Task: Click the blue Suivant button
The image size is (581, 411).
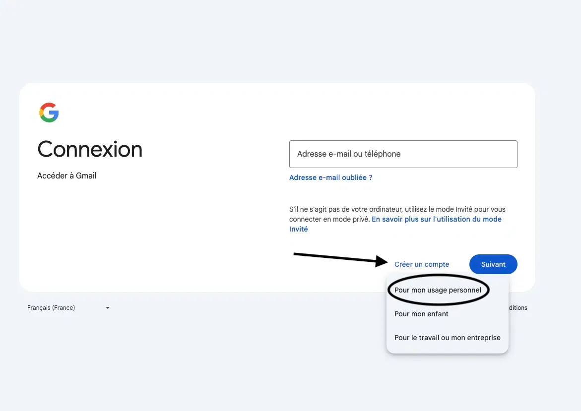Action: [x=493, y=264]
